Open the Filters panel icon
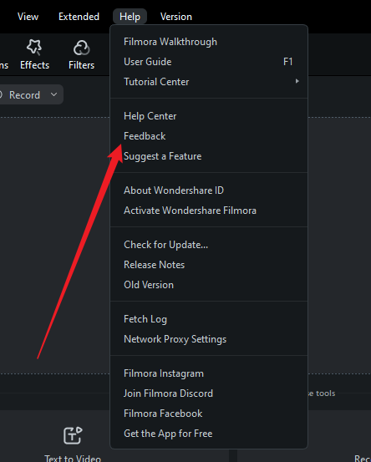 pyautogui.click(x=81, y=48)
